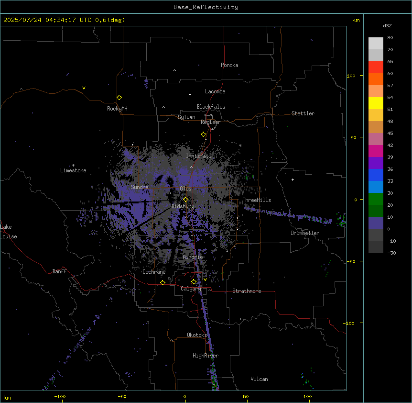
Task: Click the yellow v marker northwest of RockyMH
Action: (84, 88)
